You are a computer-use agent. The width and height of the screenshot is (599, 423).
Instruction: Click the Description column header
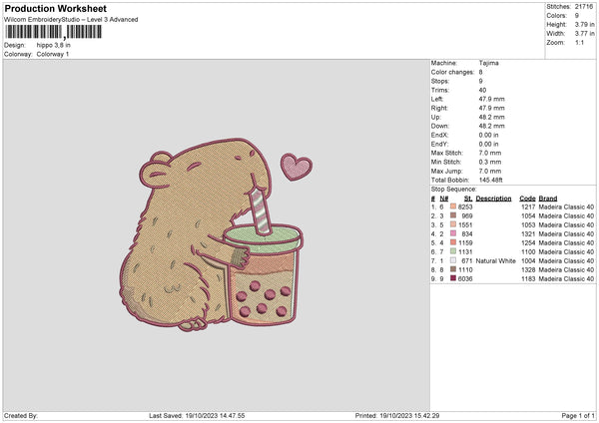pyautogui.click(x=493, y=197)
